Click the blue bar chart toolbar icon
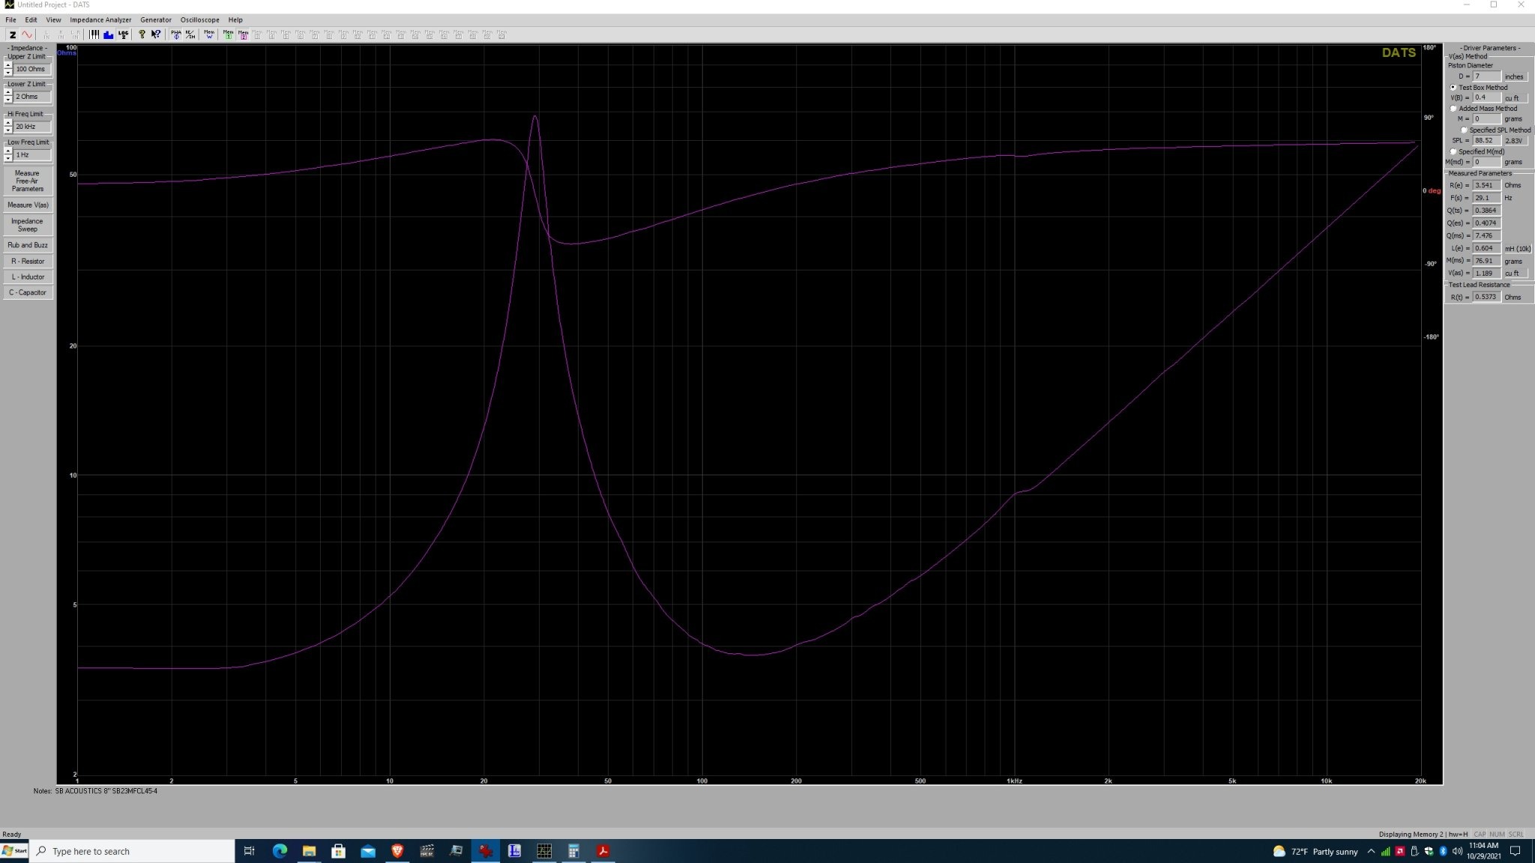This screenshot has width=1535, height=863. click(x=108, y=34)
